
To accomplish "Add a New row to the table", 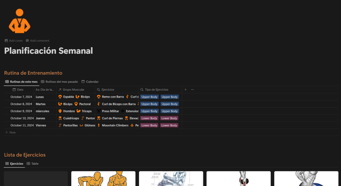I will pyautogui.click(x=11, y=132).
